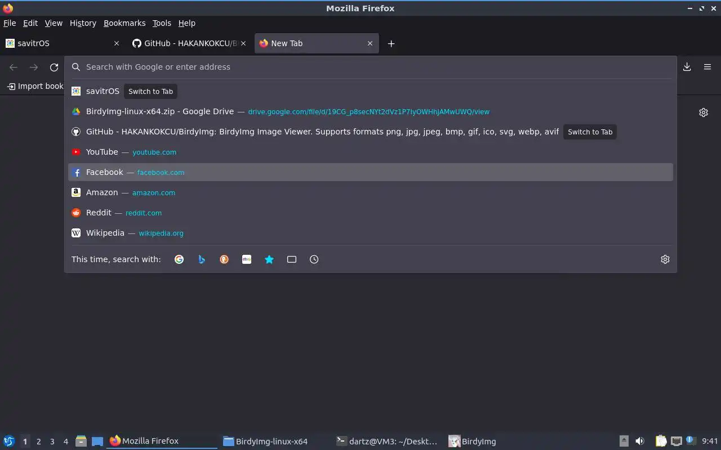The image size is (721, 450).
Task: Close the savitrOS tab
Action: click(x=117, y=43)
